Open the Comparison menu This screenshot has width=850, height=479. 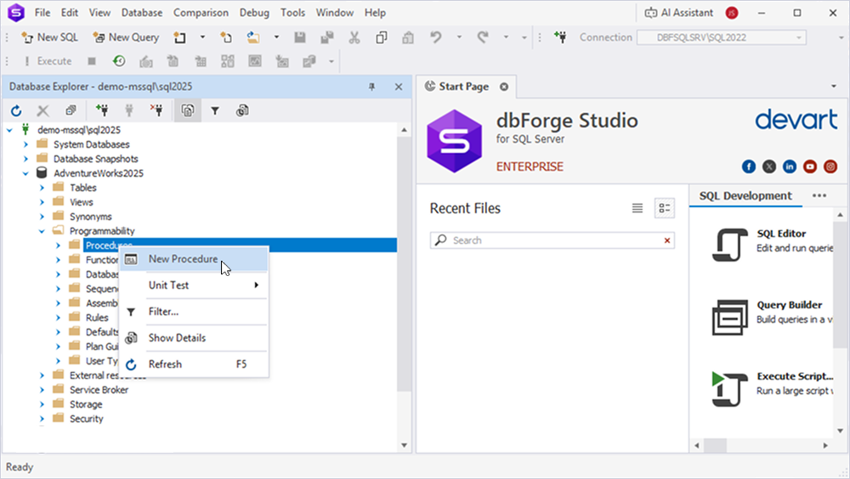tap(201, 13)
